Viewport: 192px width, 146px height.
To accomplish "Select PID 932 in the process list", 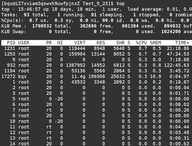I will coord(11,65).
